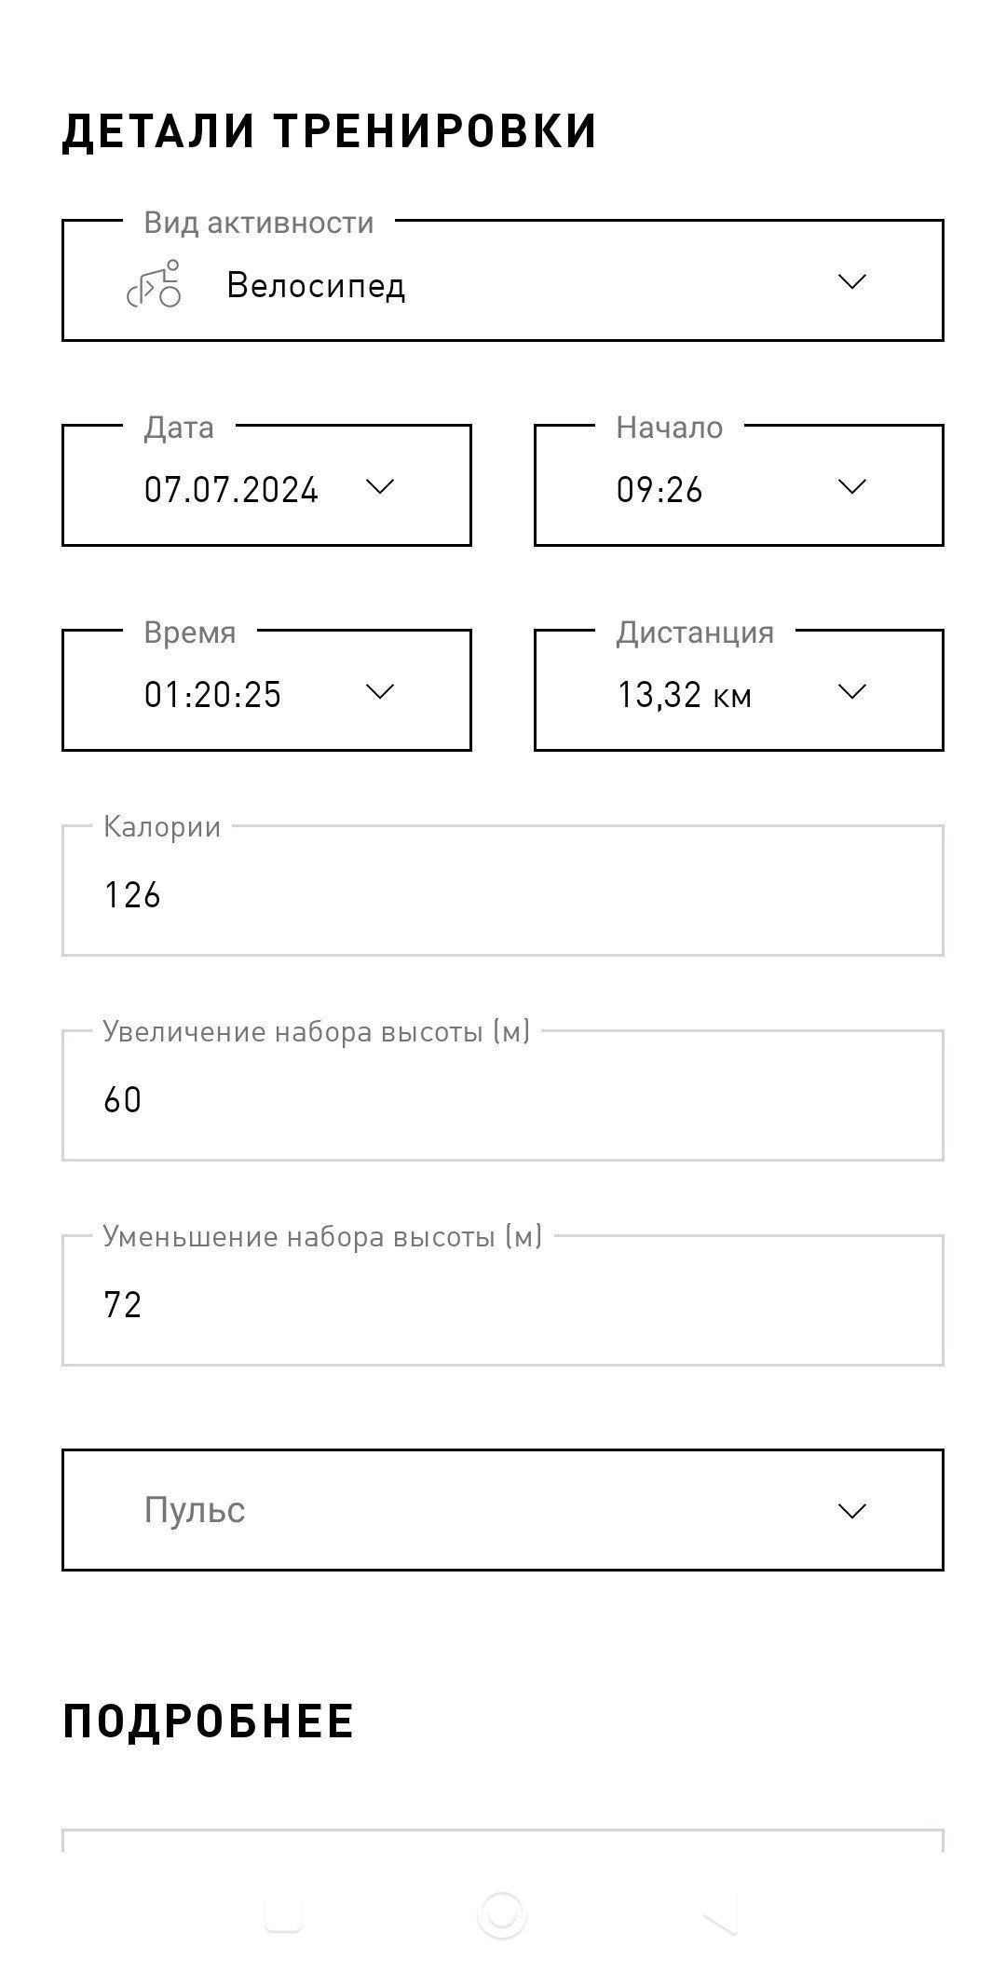
Task: Open the Начало time chevron
Action: [x=852, y=486]
